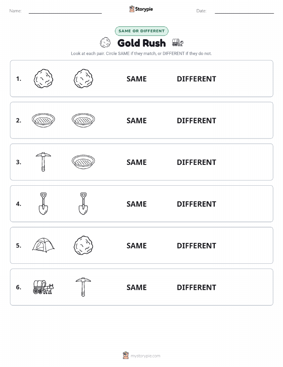Select the tent icon in row 5
The image size is (283, 367).
coord(44,245)
